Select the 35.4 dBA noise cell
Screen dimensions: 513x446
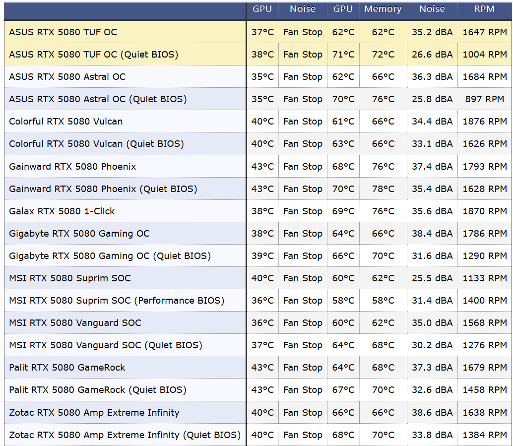tap(432, 189)
